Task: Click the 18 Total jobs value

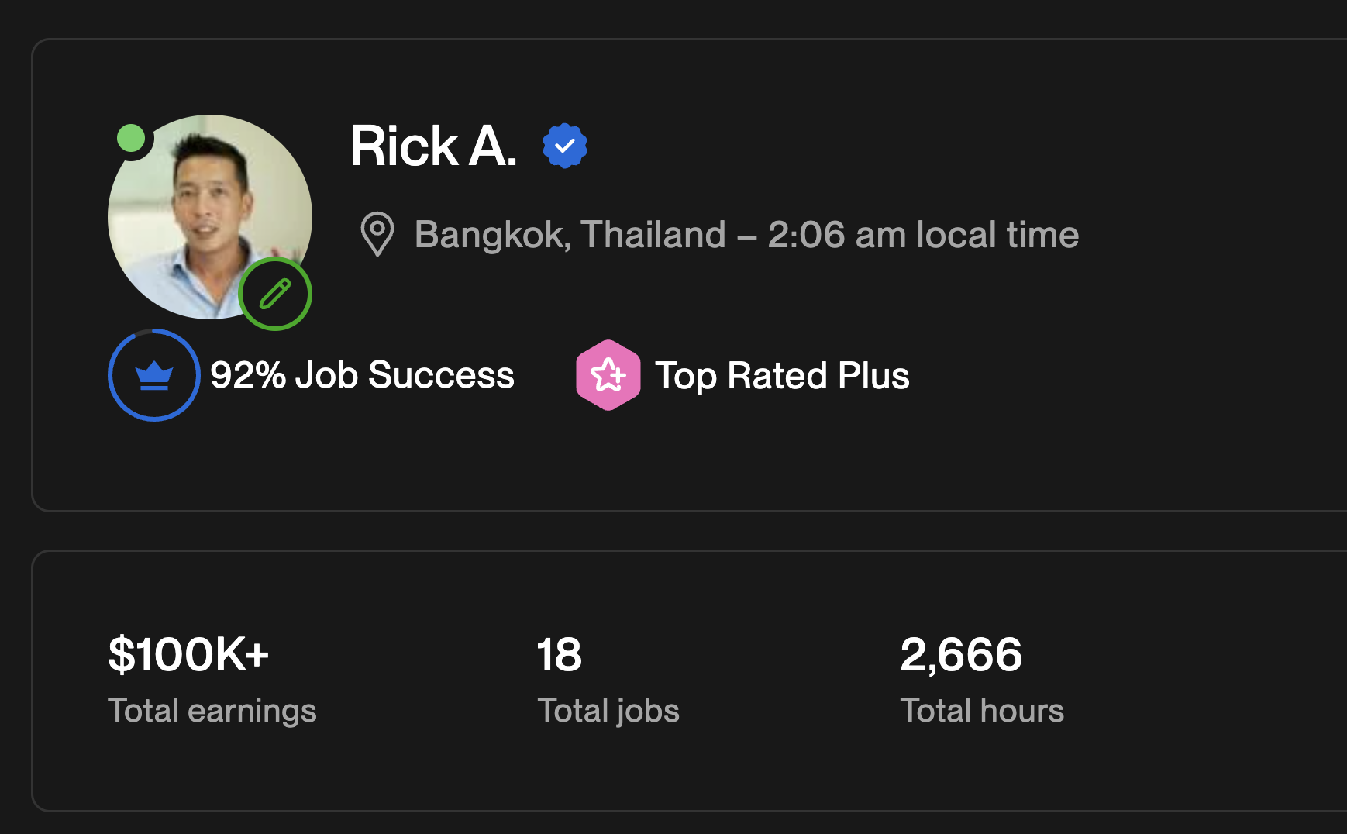Action: [560, 653]
